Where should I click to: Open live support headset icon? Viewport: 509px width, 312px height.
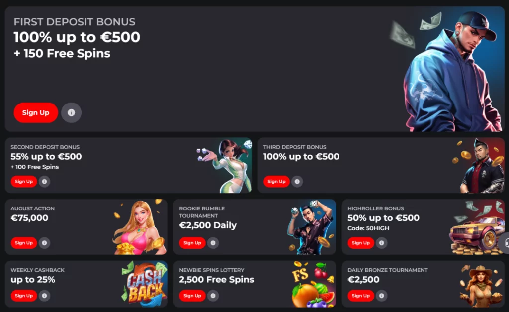(505, 243)
